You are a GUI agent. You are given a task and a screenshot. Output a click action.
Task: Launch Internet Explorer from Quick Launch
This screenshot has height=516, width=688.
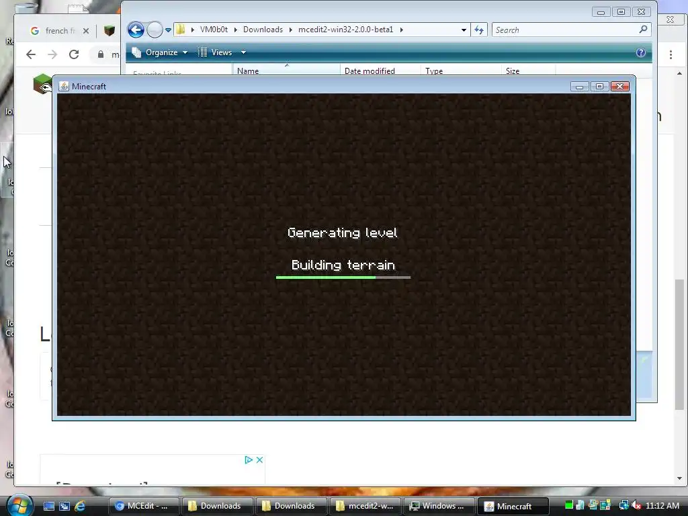click(x=81, y=506)
